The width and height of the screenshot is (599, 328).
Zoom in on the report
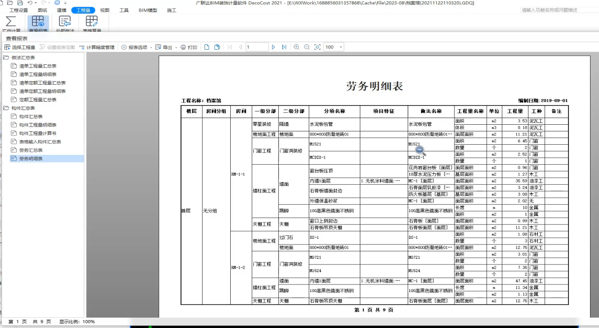(x=296, y=47)
